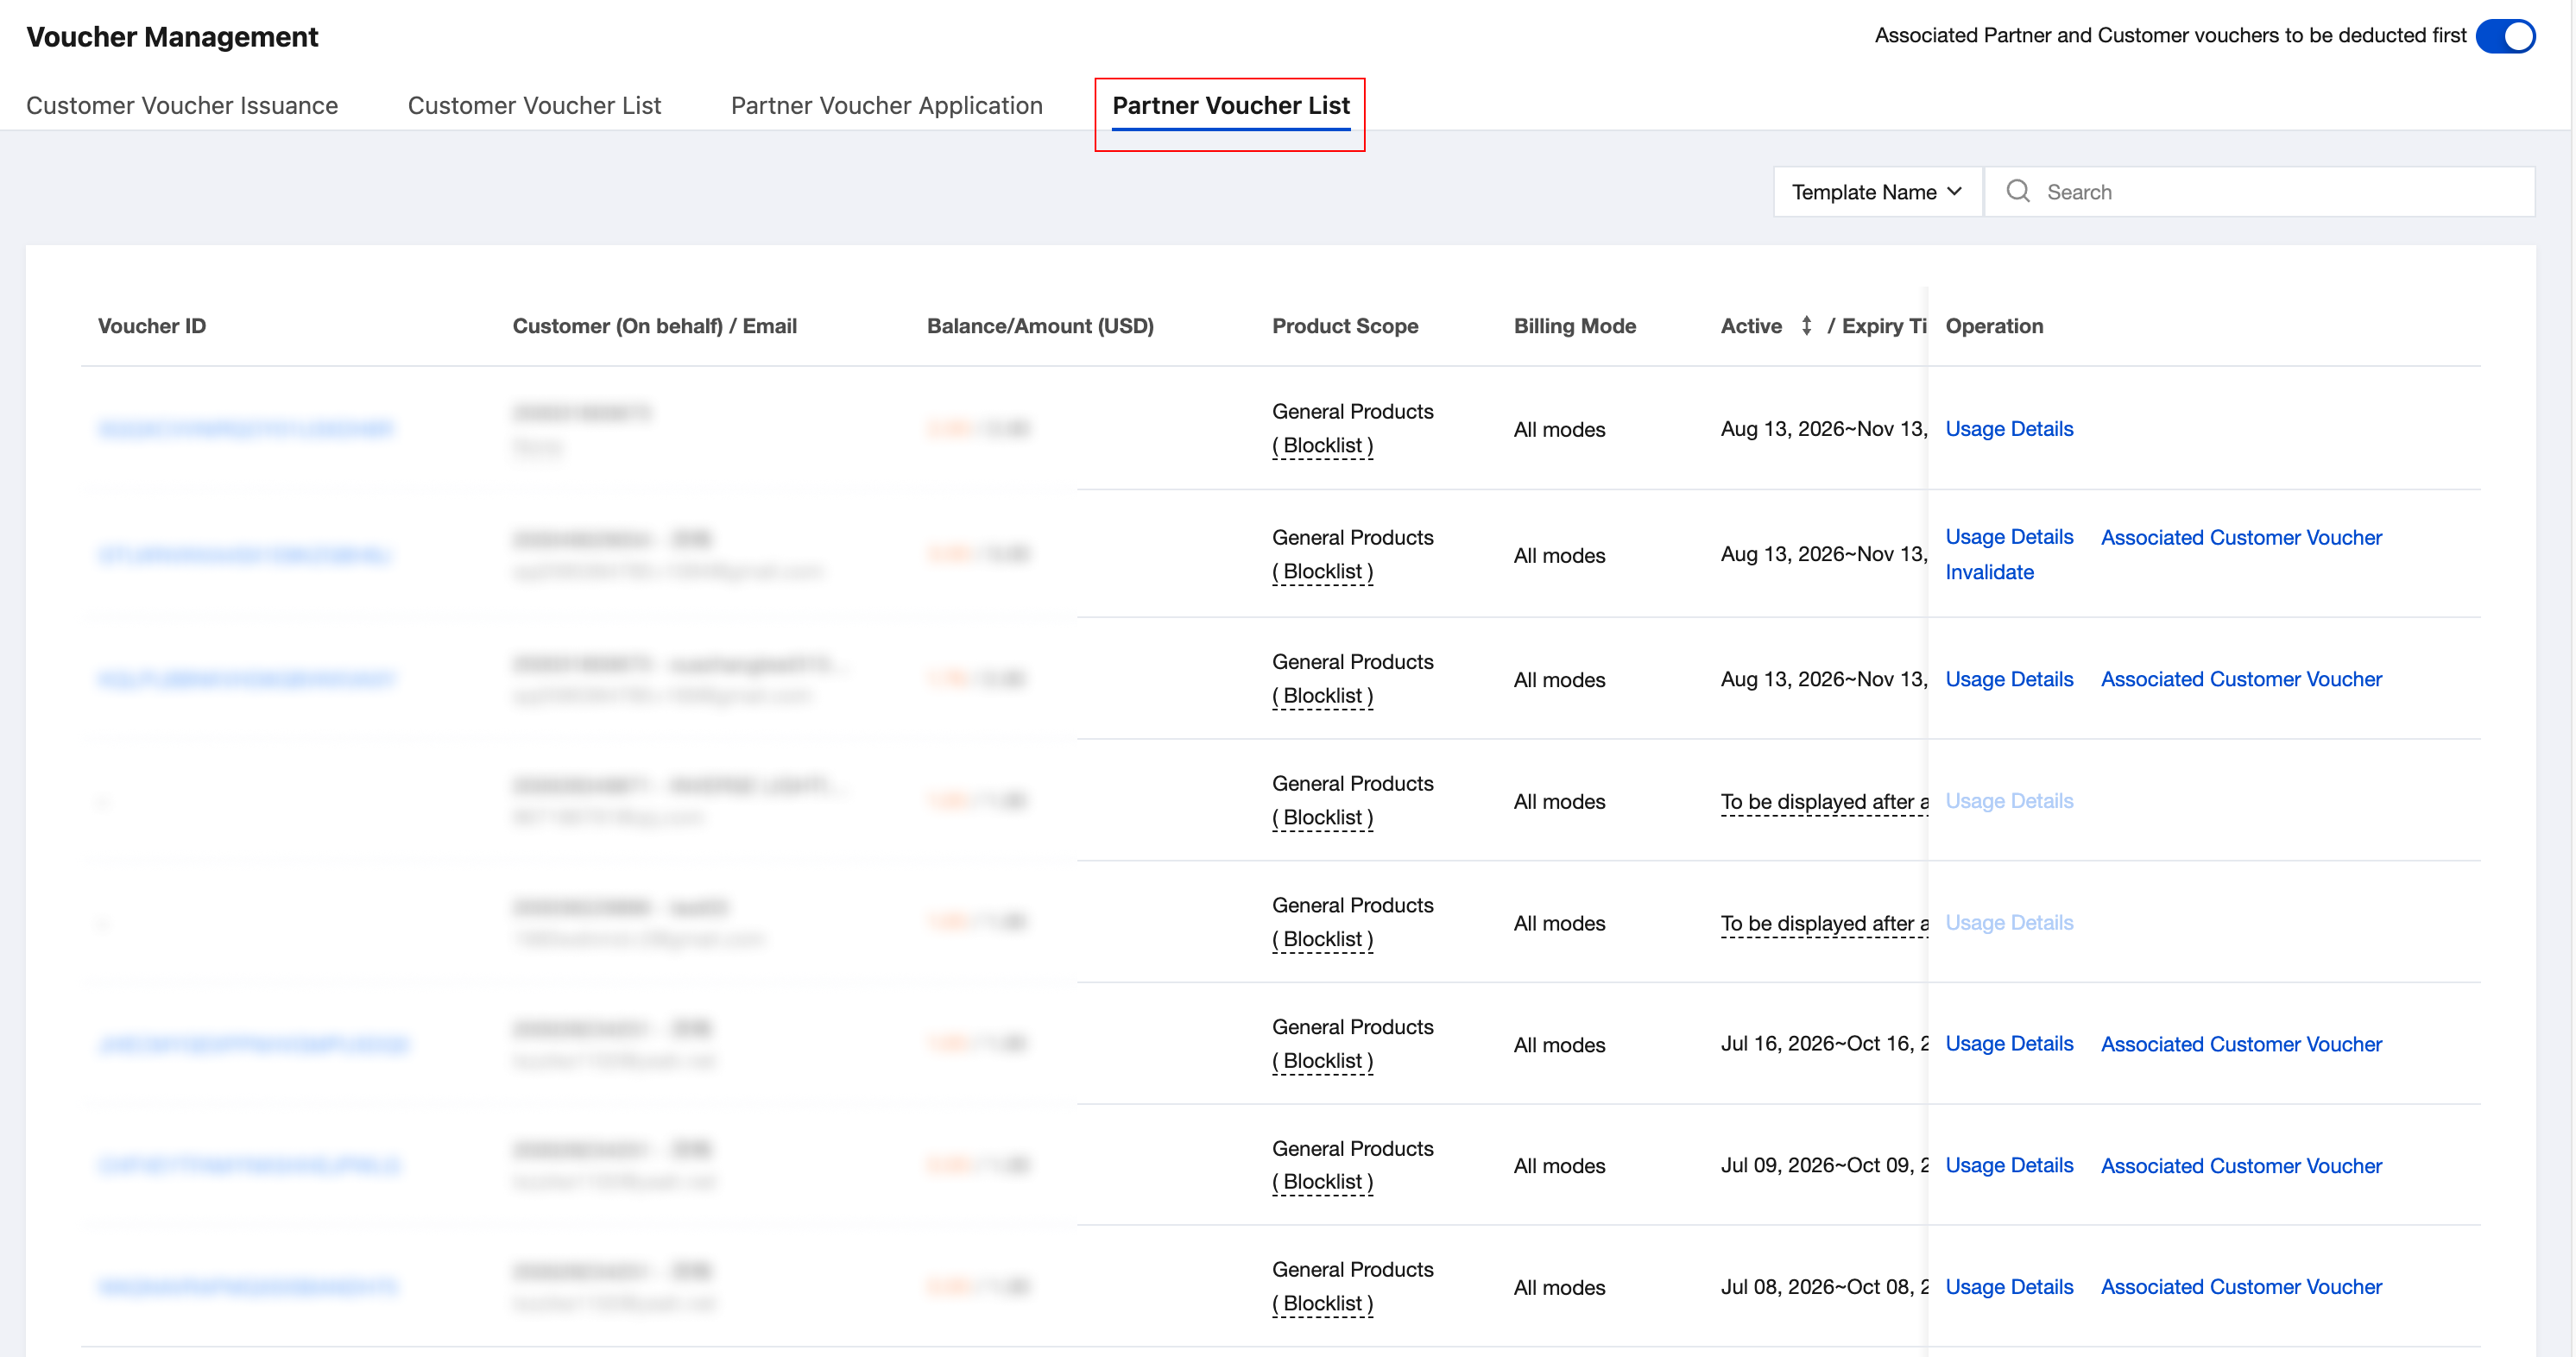Screen dimensions: 2576x1357
Task: Click the Balance/Amount (USD) column header
Action: click(1040, 326)
